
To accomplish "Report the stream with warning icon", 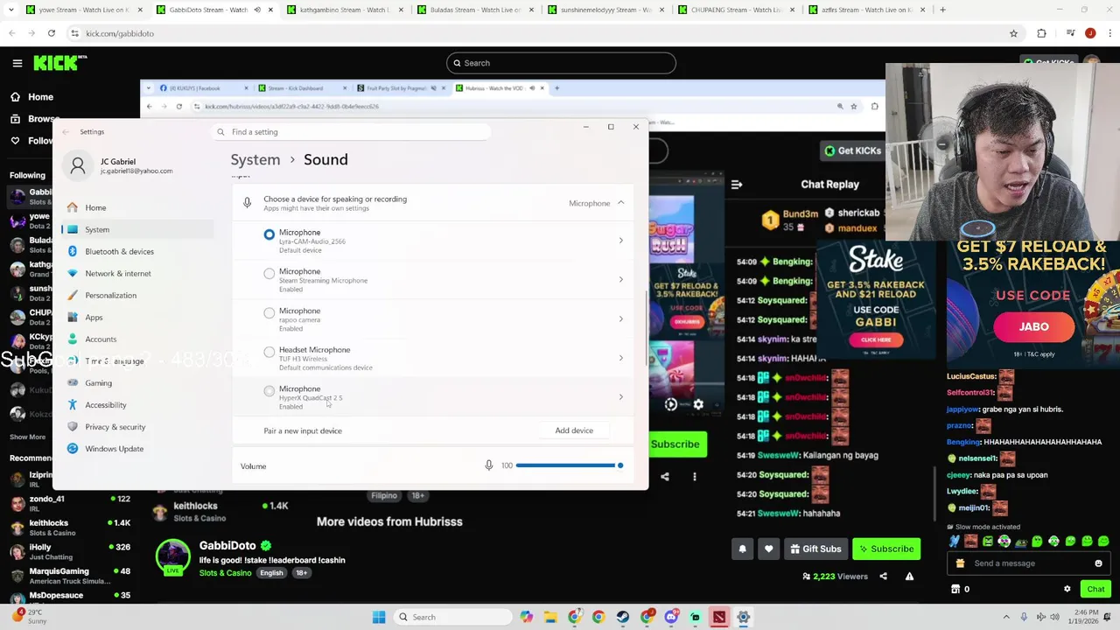I will (x=910, y=576).
